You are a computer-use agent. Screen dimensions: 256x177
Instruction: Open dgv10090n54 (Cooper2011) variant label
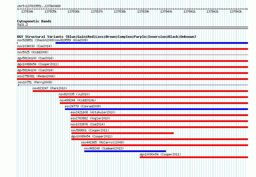coord(160,154)
